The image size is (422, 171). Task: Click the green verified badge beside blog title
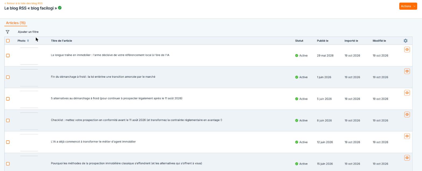pyautogui.click(x=60, y=8)
